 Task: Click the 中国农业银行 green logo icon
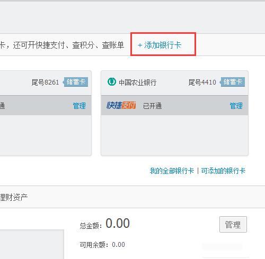pos(112,82)
